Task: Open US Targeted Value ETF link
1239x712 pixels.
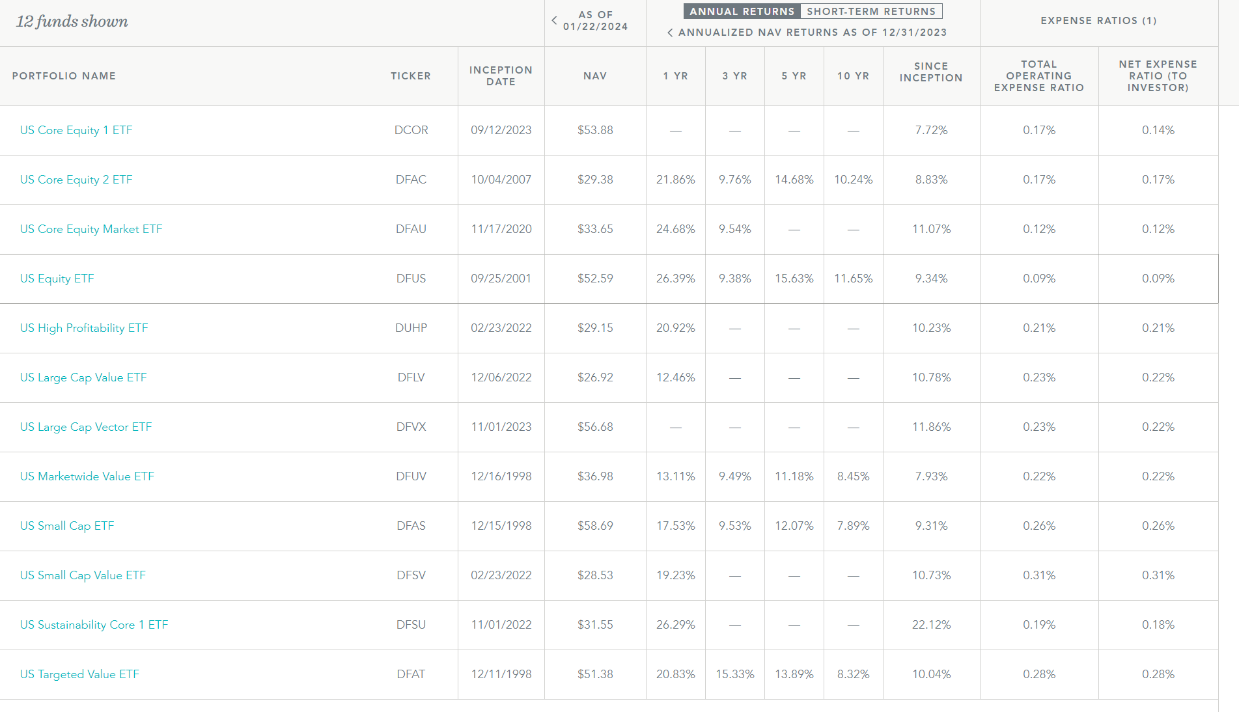Action: pos(79,674)
